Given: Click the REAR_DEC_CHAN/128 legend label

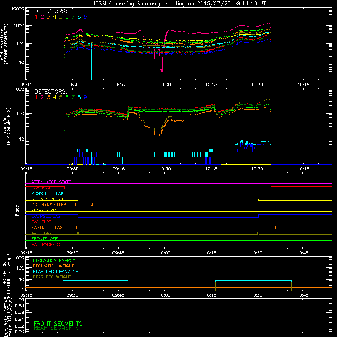Looking at the screenshot, I should tap(56, 271).
